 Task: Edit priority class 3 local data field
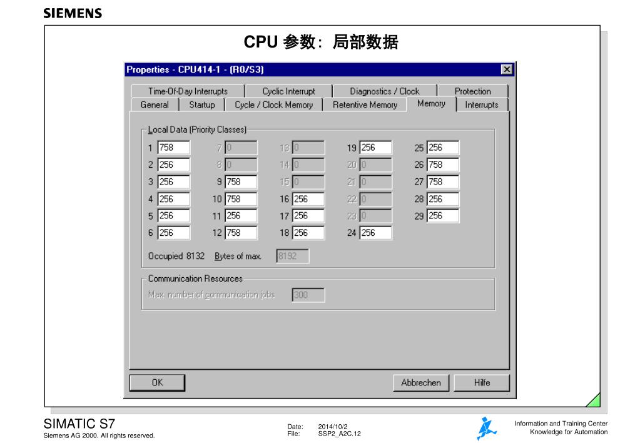(x=173, y=181)
